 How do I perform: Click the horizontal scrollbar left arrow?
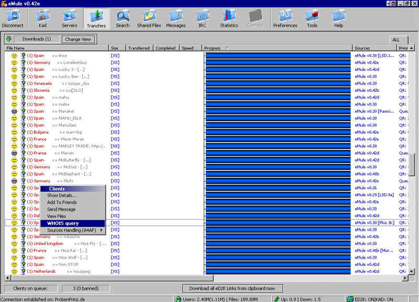[x=8, y=278]
